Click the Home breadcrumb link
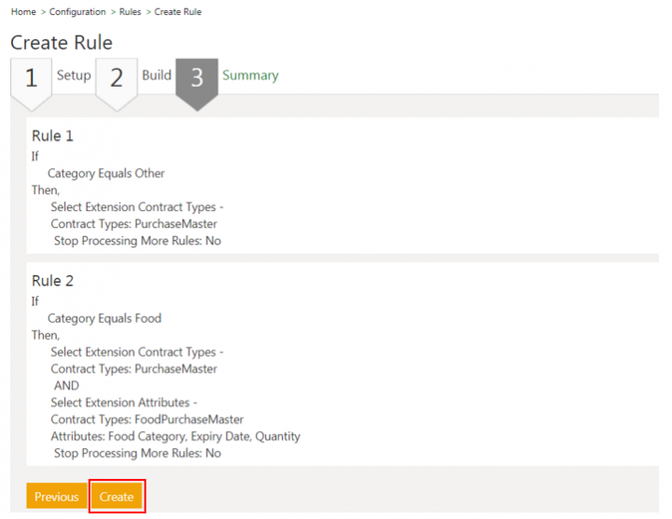672x519 pixels. 23,12
